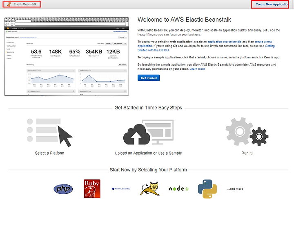Open the application source bundle link

tap(225, 42)
